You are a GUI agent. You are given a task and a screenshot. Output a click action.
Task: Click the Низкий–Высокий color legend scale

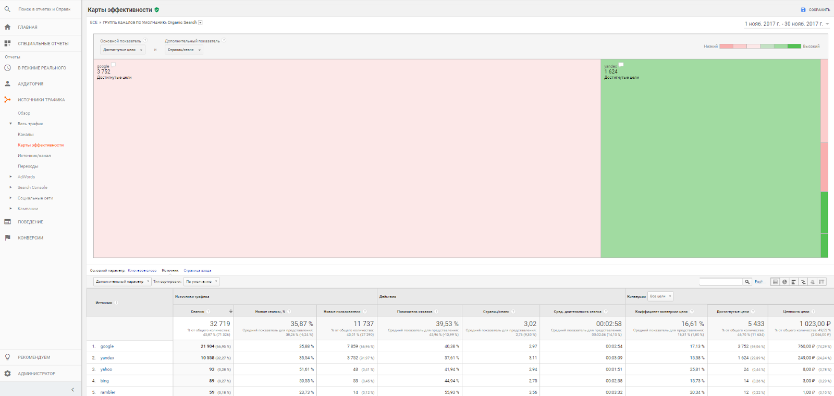tap(760, 46)
